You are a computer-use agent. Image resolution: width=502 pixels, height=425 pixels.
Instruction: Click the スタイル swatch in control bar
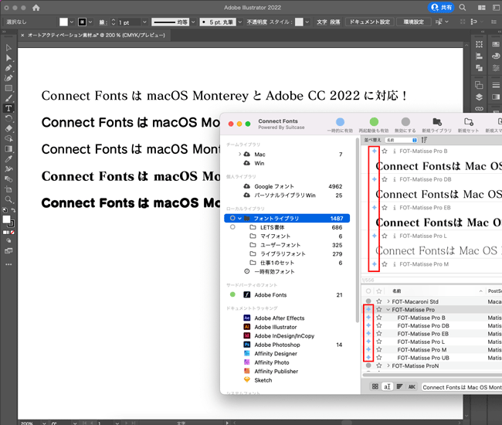299,22
